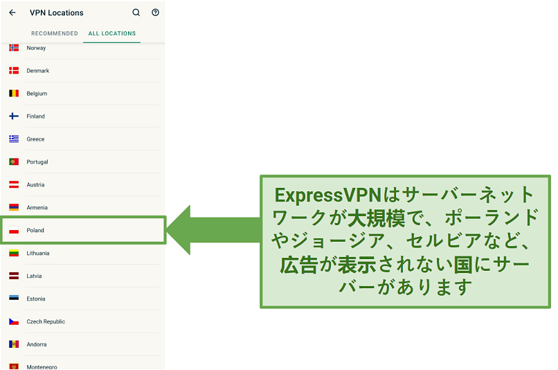Screen dimensions: 558x370
Task: Click the Armenia flag icon
Action: point(14,207)
